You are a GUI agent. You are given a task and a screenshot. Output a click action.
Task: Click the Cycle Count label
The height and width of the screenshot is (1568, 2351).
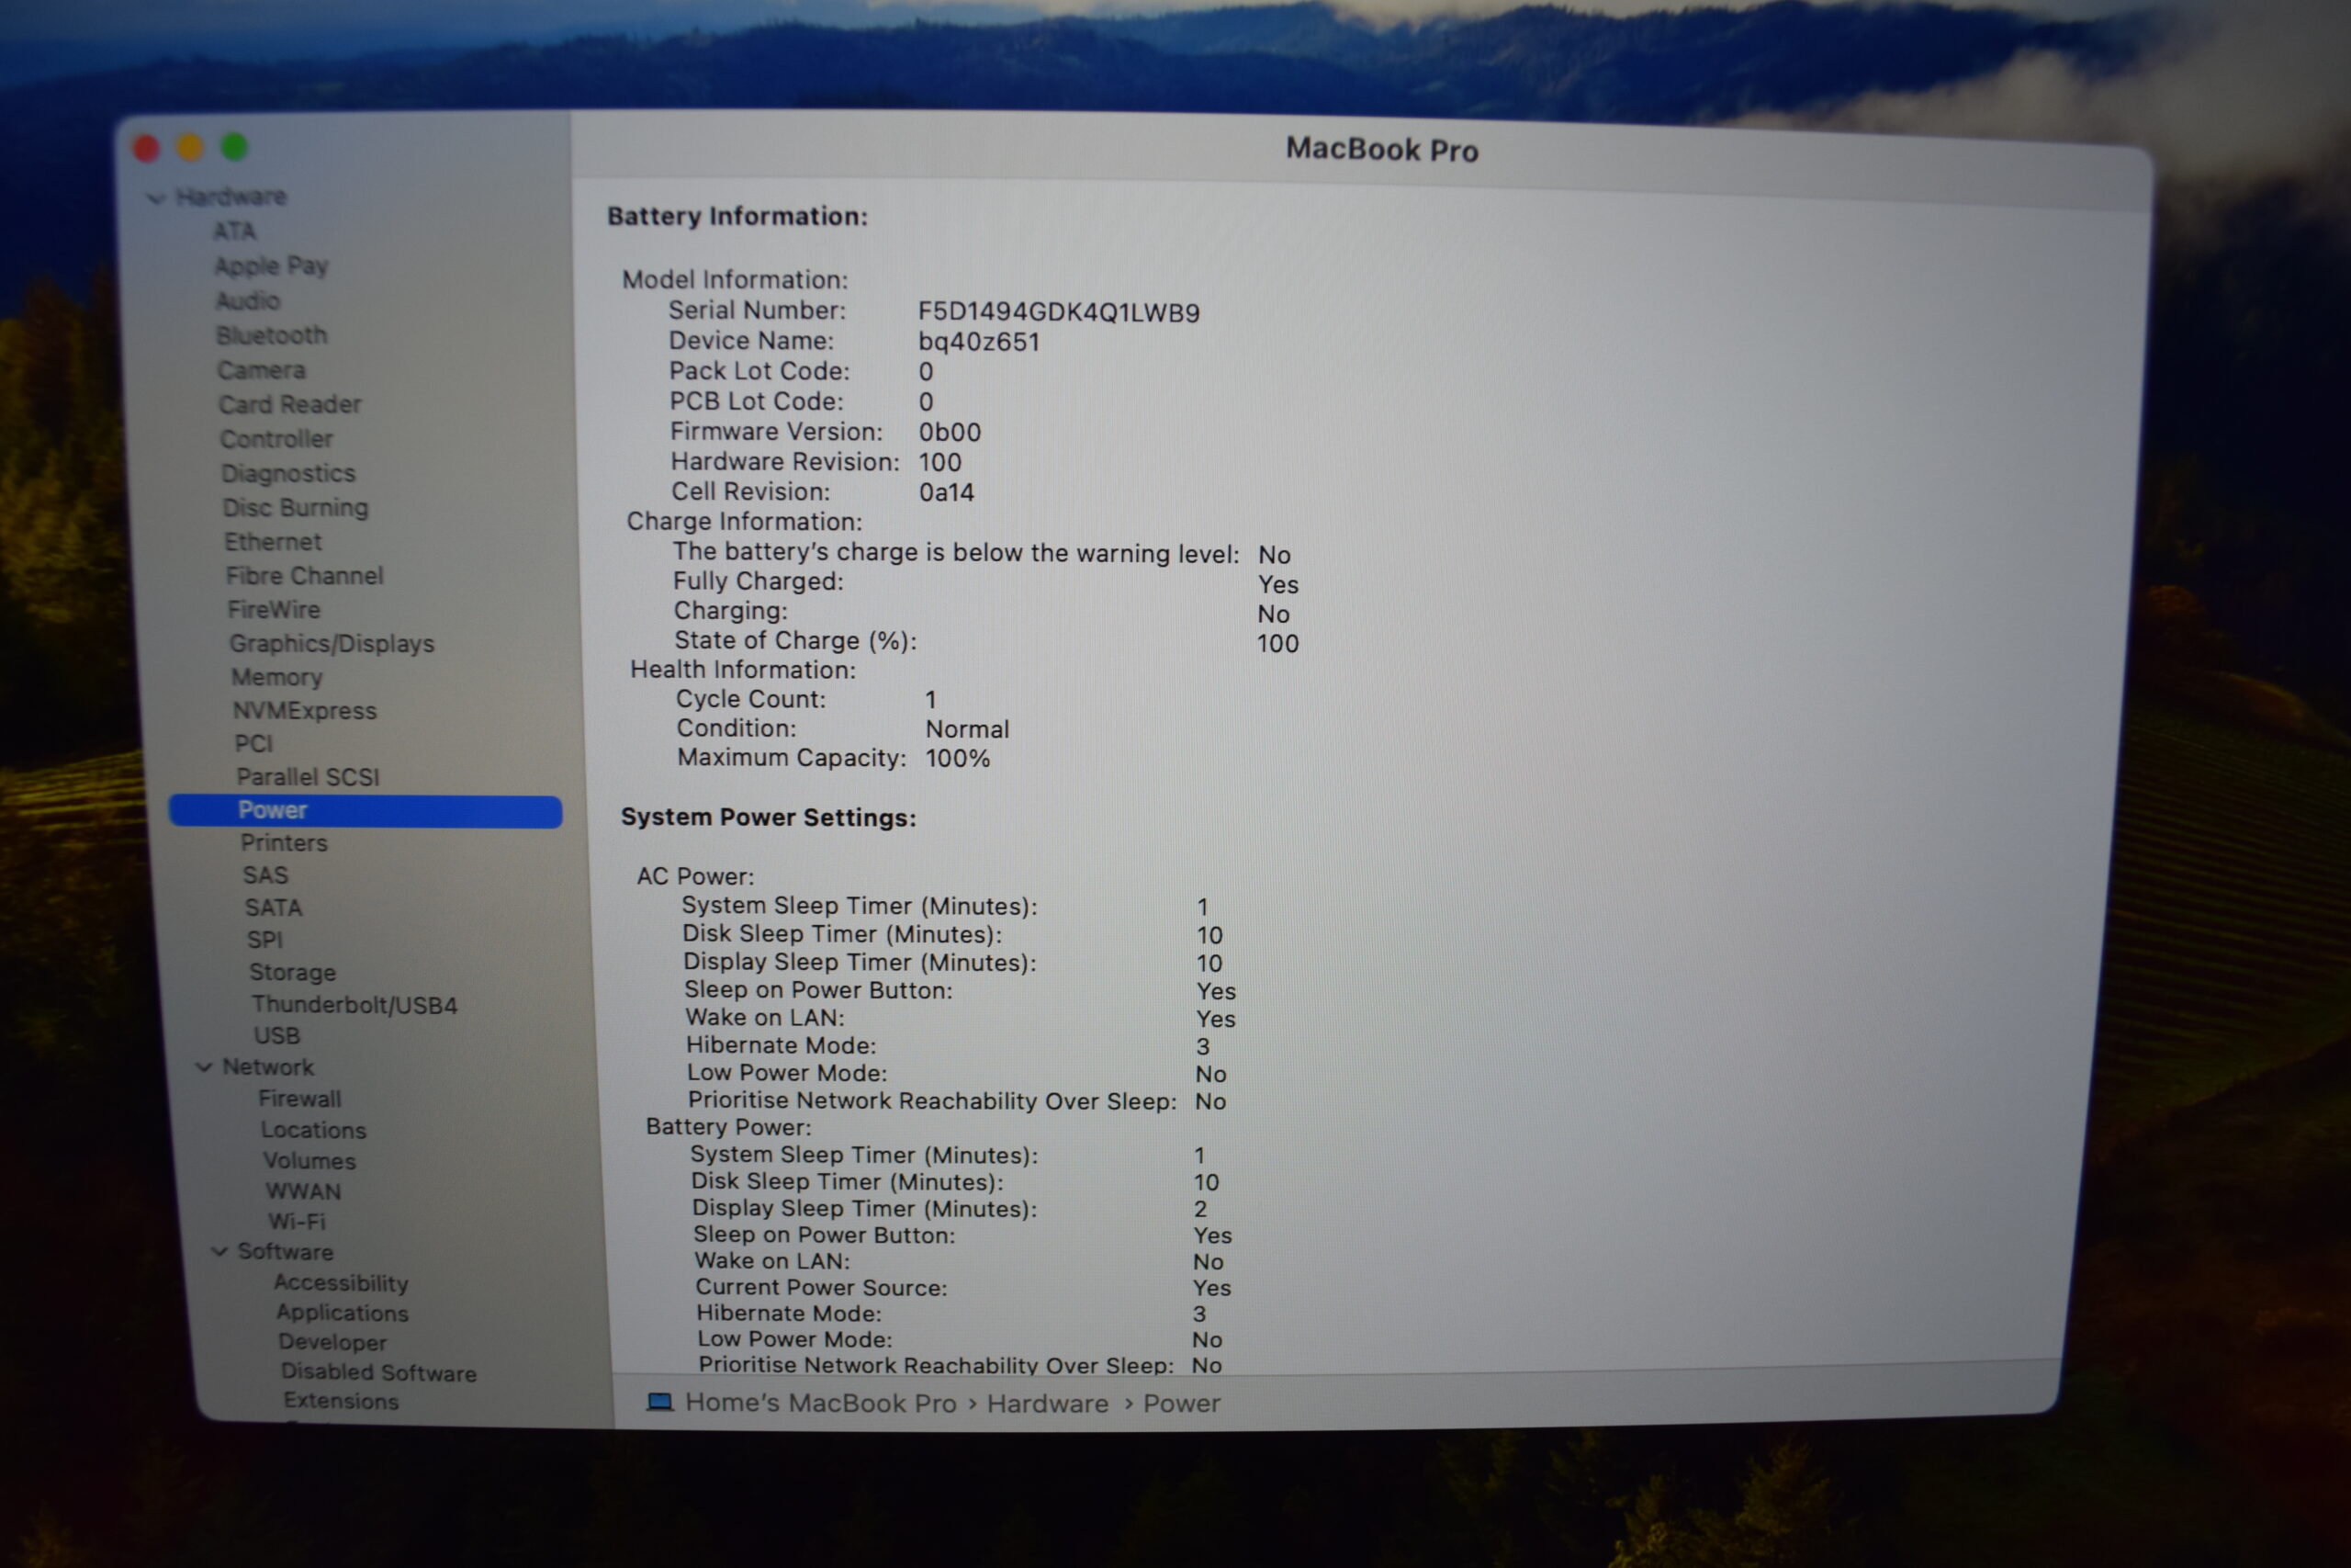tap(750, 699)
